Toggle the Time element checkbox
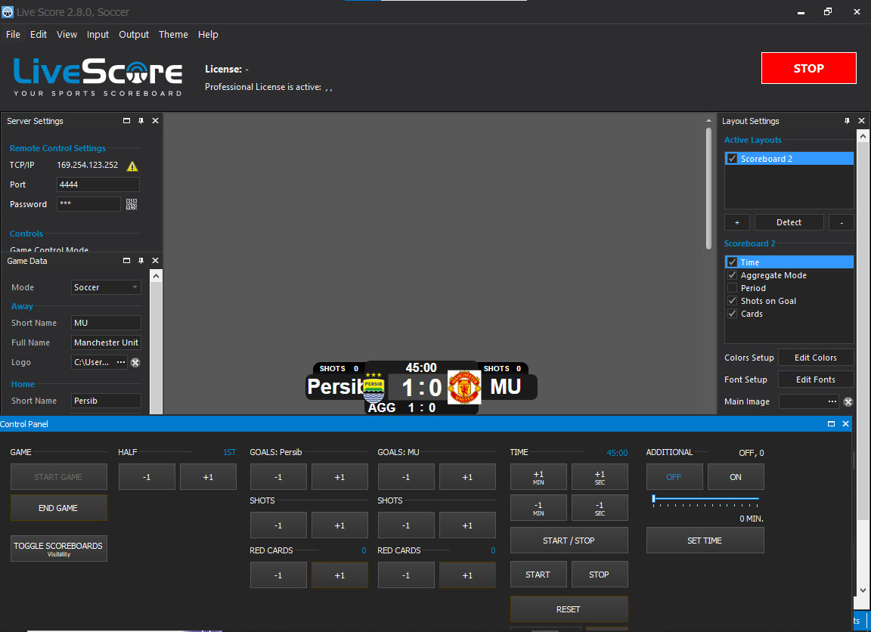The image size is (871, 632). click(x=732, y=262)
